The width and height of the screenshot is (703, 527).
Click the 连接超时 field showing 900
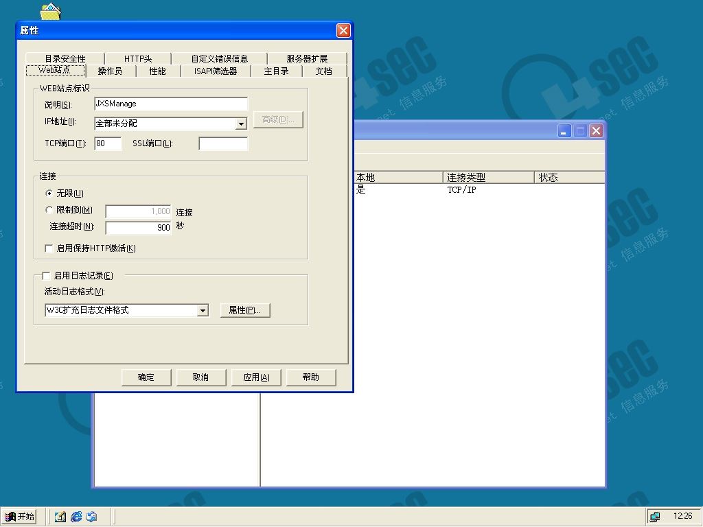click(x=138, y=228)
